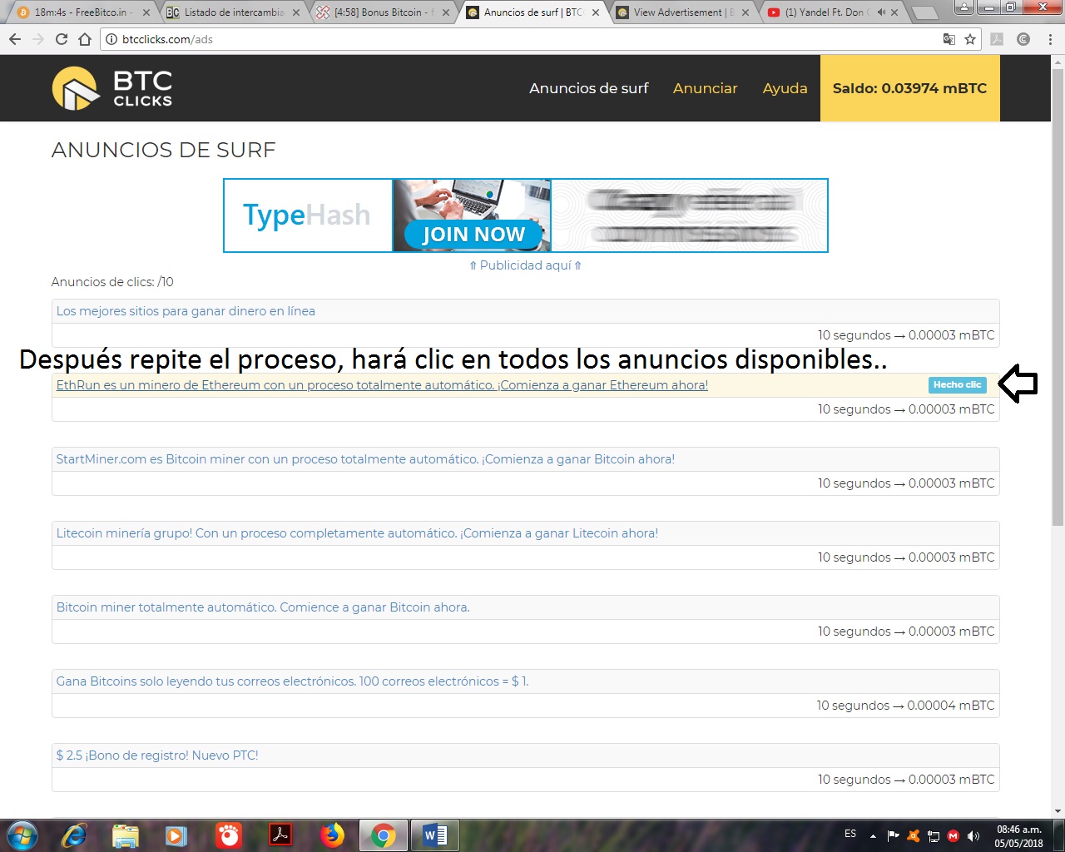Click the Publicidad aquí link

(x=526, y=265)
